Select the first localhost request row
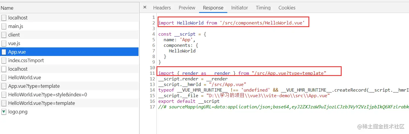 point(69,18)
